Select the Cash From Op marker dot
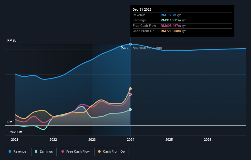The width and height of the screenshot is (251, 160). (x=130, y=89)
